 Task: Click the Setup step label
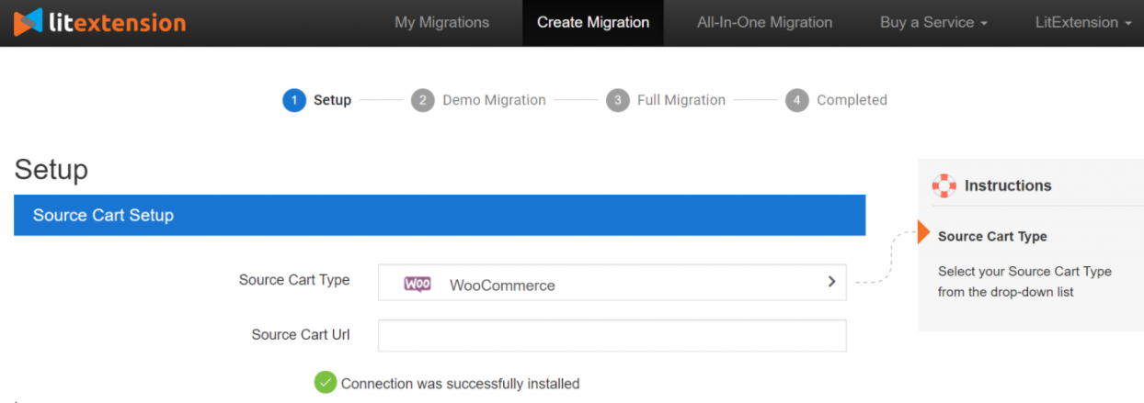tap(332, 100)
